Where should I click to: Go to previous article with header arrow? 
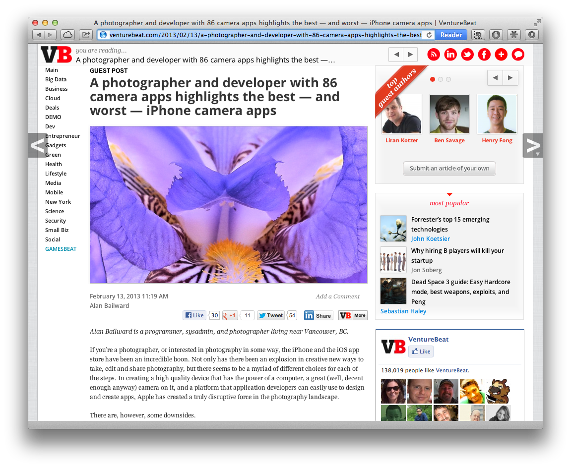(x=396, y=55)
